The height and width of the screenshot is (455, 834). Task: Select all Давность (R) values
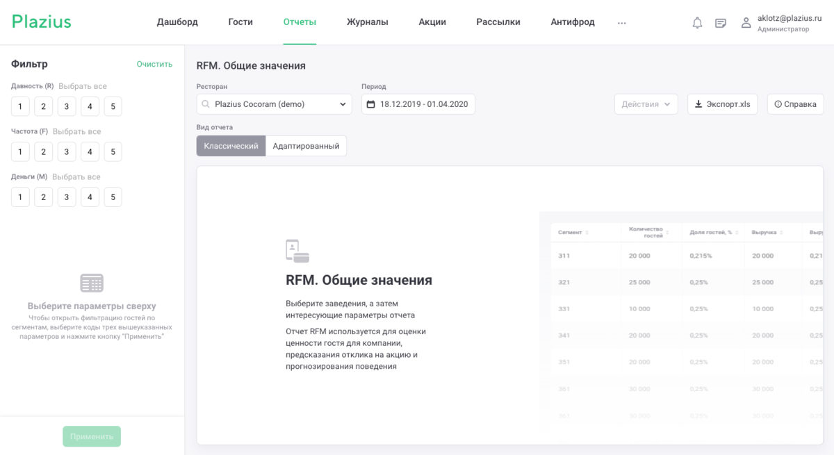83,86
